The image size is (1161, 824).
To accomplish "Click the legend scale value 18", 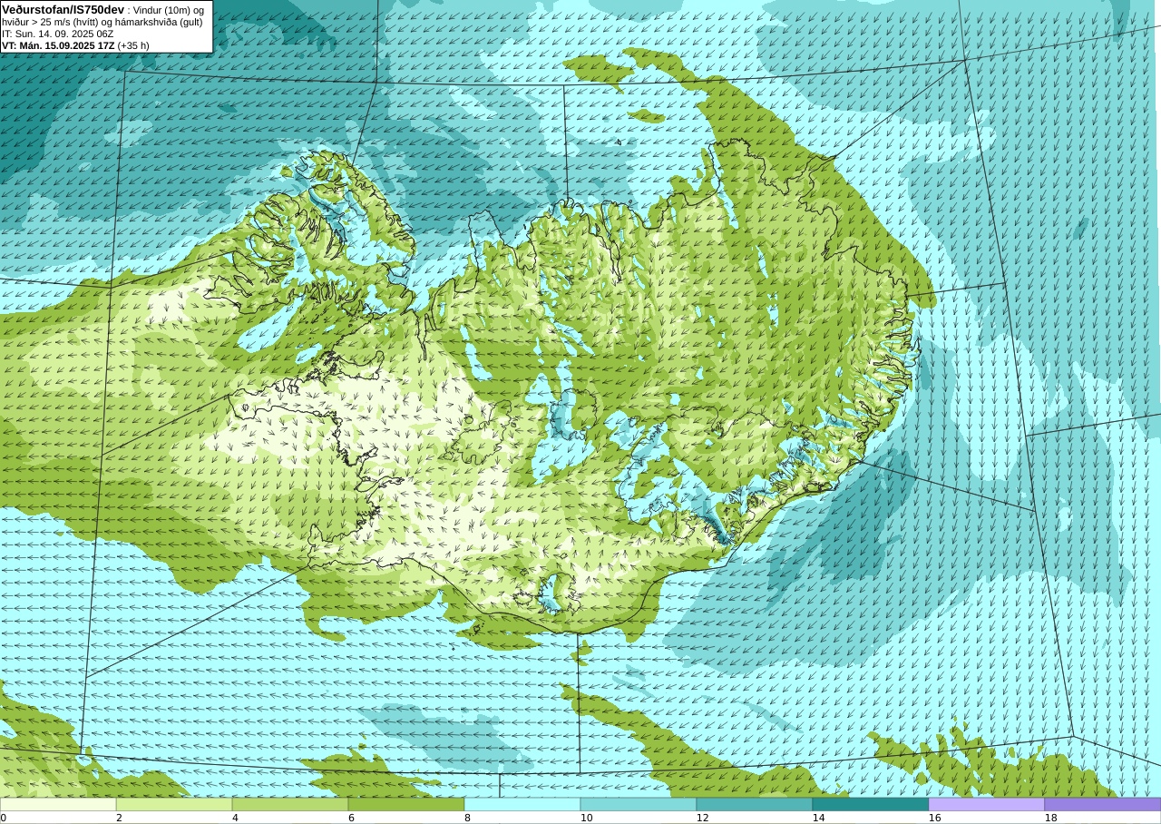I will pyautogui.click(x=1050, y=818).
